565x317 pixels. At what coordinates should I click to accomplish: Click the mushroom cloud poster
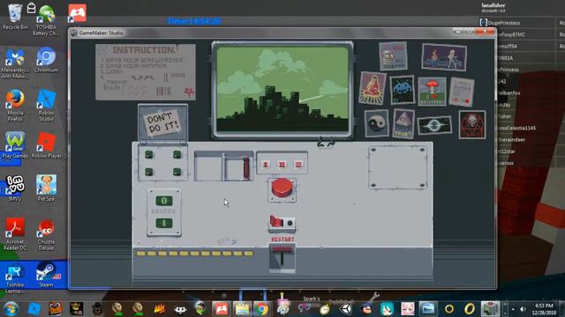[432, 92]
